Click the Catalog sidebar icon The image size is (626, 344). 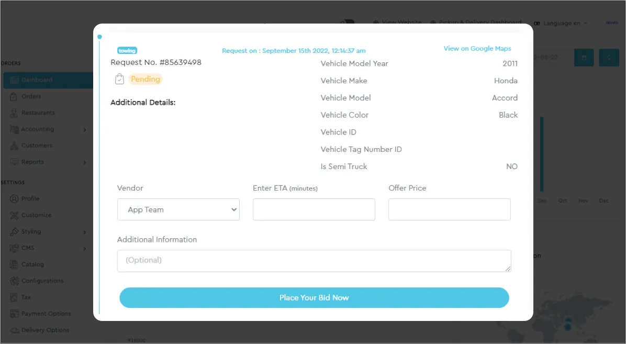pos(14,264)
